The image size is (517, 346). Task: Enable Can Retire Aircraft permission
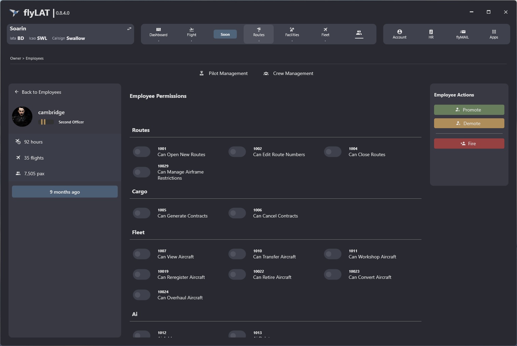point(237,274)
